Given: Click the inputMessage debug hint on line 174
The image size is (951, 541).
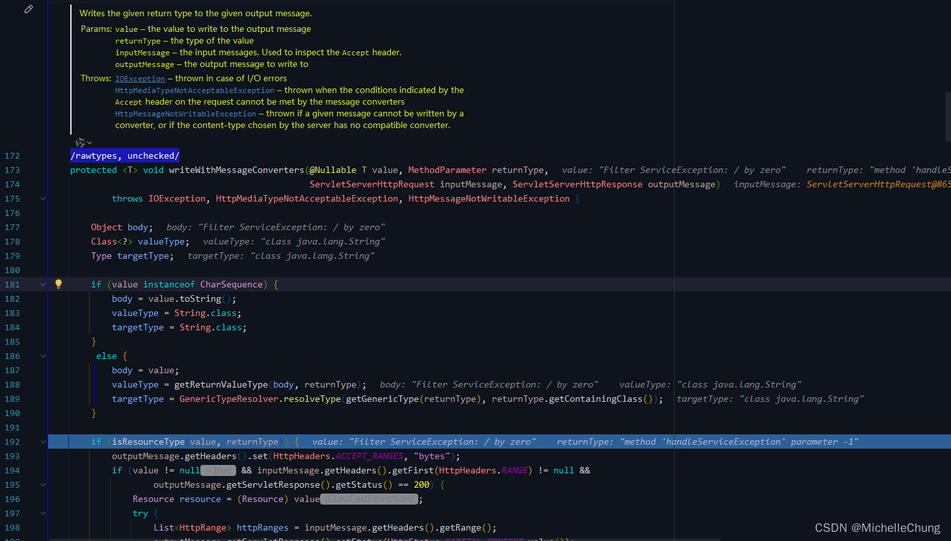Looking at the screenshot, I should pyautogui.click(x=842, y=184).
